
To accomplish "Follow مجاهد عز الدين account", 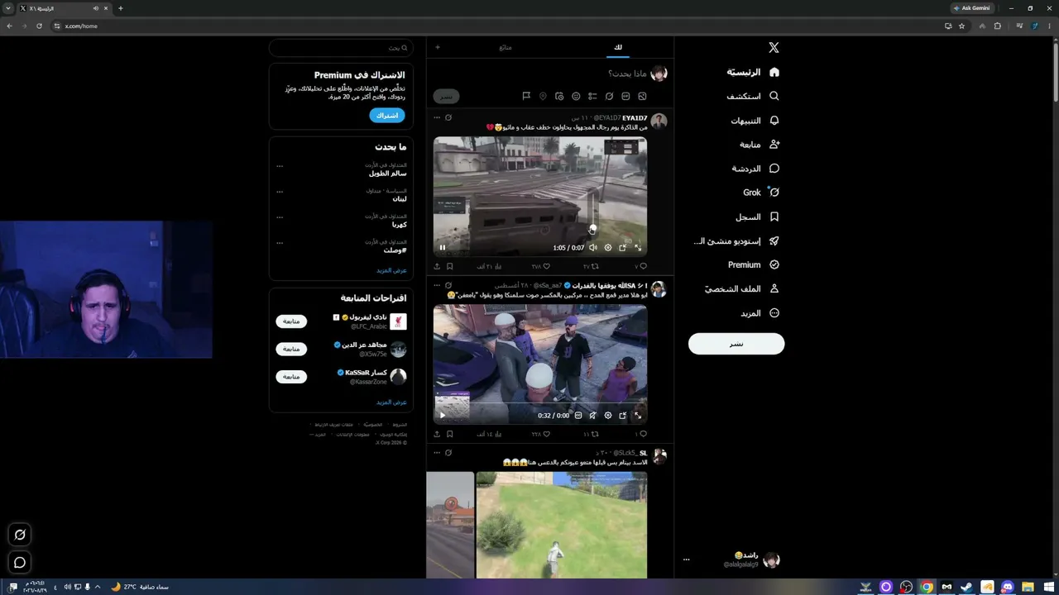I will point(291,349).
